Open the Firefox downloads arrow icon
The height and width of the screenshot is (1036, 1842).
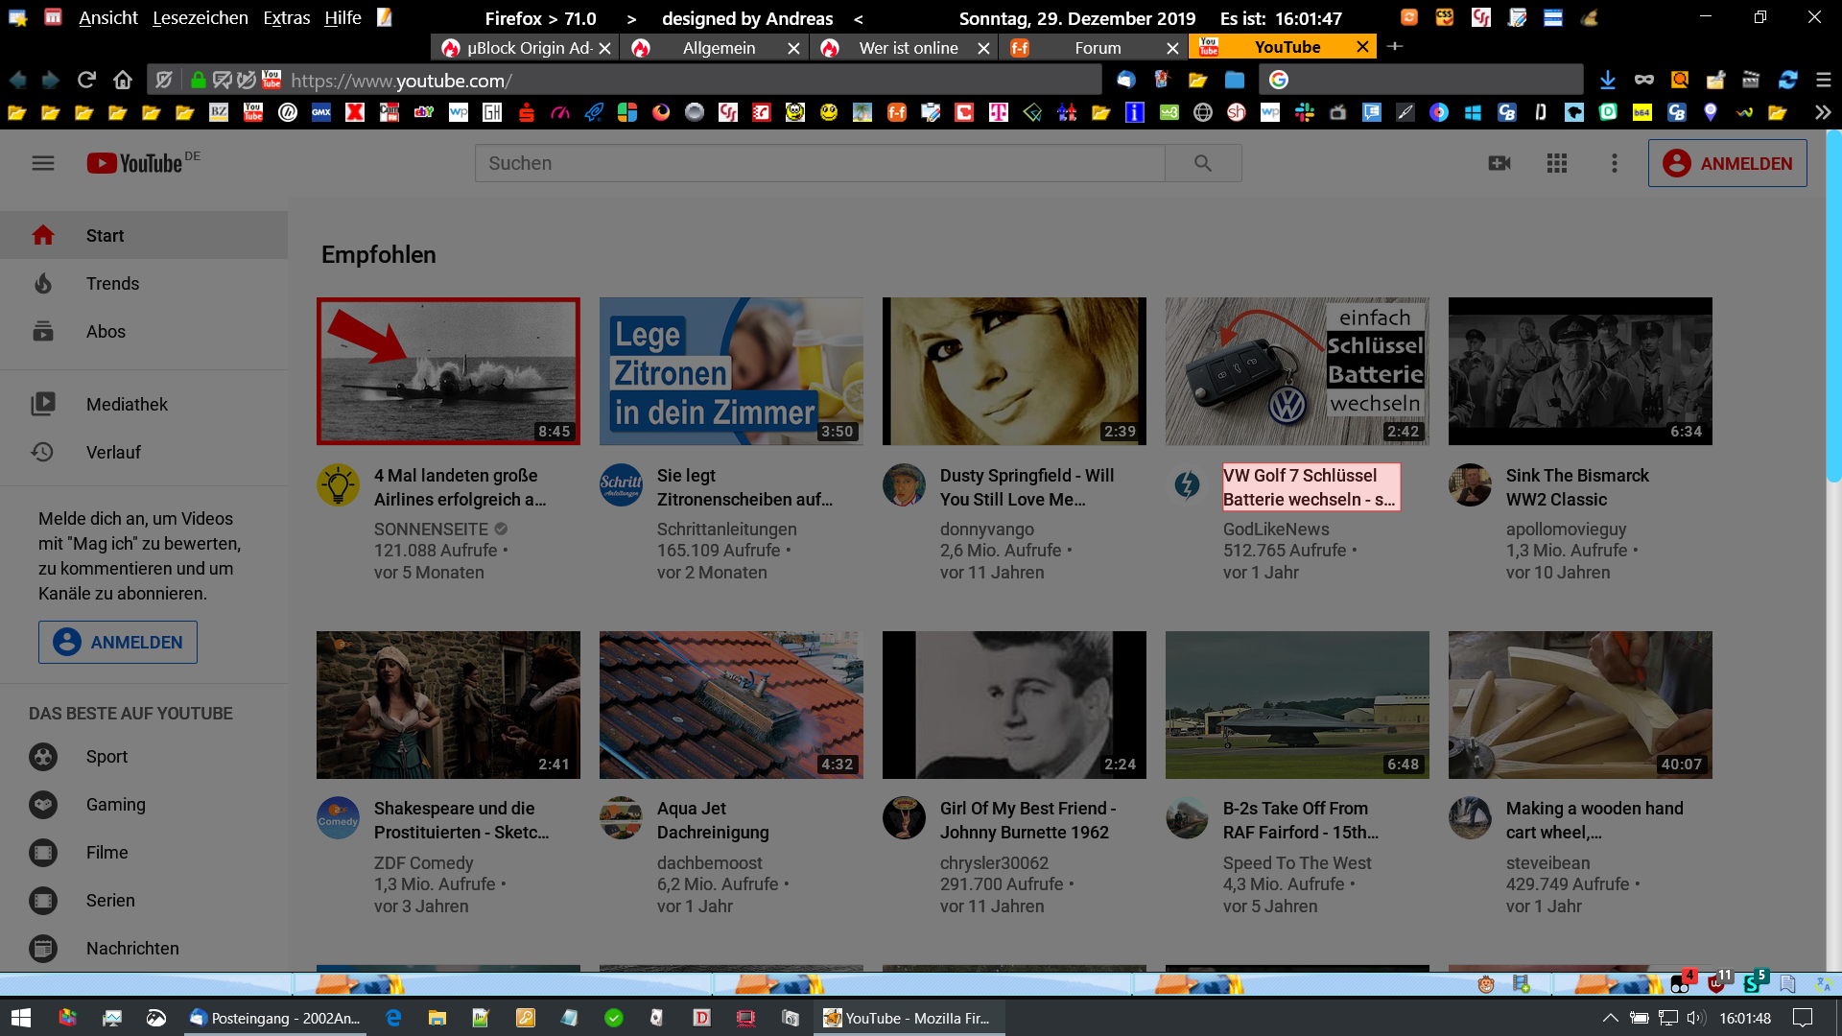(1608, 80)
